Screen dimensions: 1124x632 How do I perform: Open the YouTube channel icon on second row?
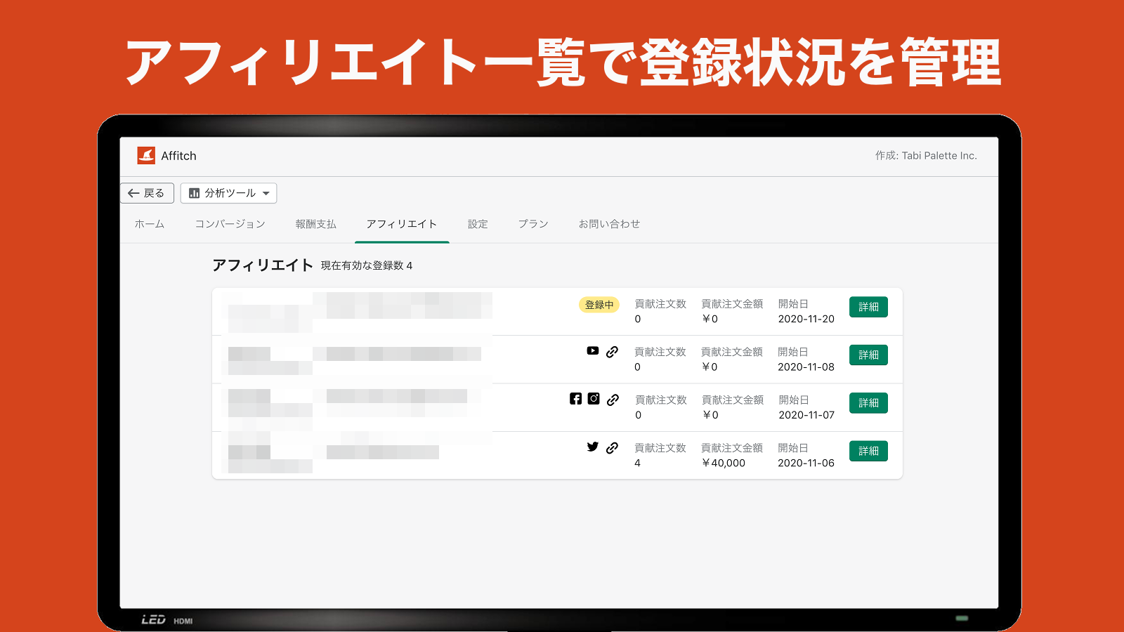(593, 351)
